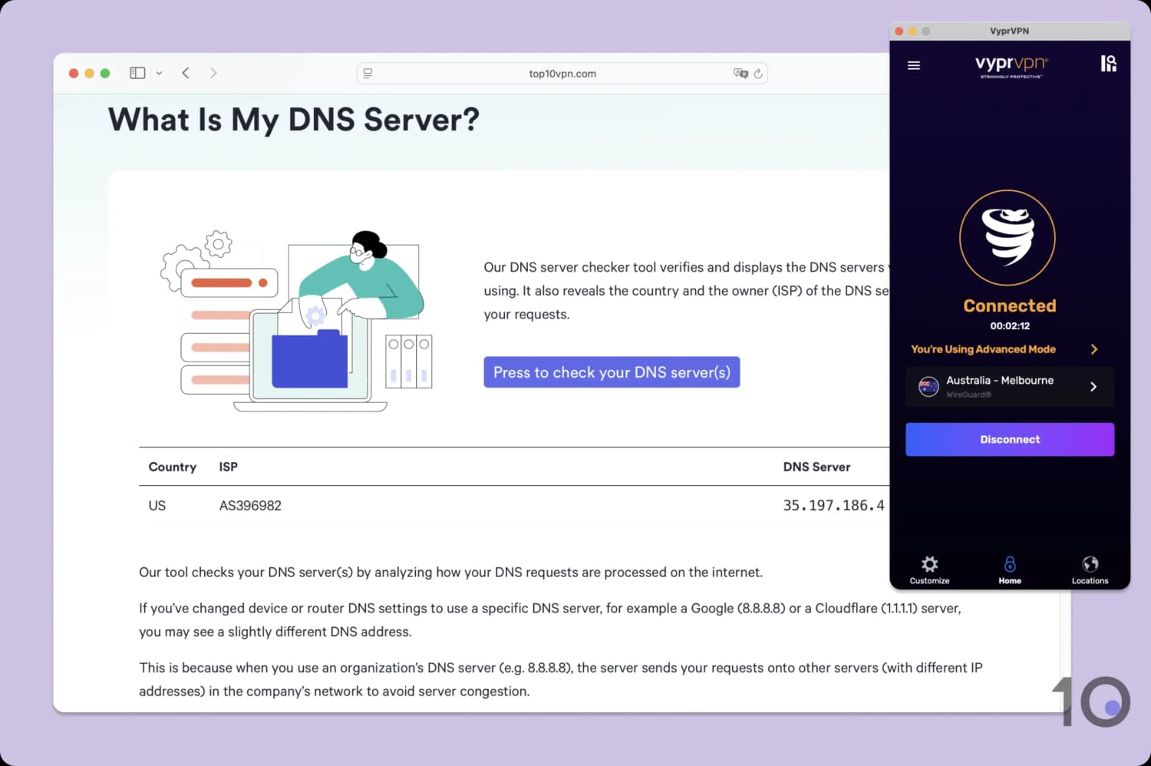Click the Country column header

point(173,467)
